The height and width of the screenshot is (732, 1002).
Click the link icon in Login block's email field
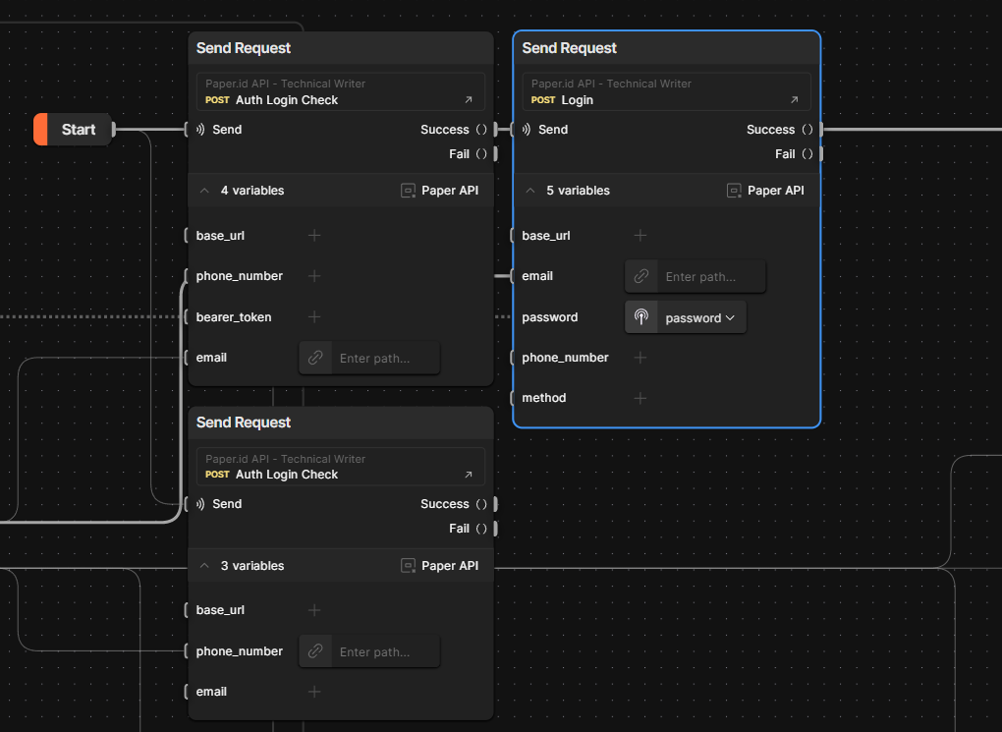[x=640, y=276]
